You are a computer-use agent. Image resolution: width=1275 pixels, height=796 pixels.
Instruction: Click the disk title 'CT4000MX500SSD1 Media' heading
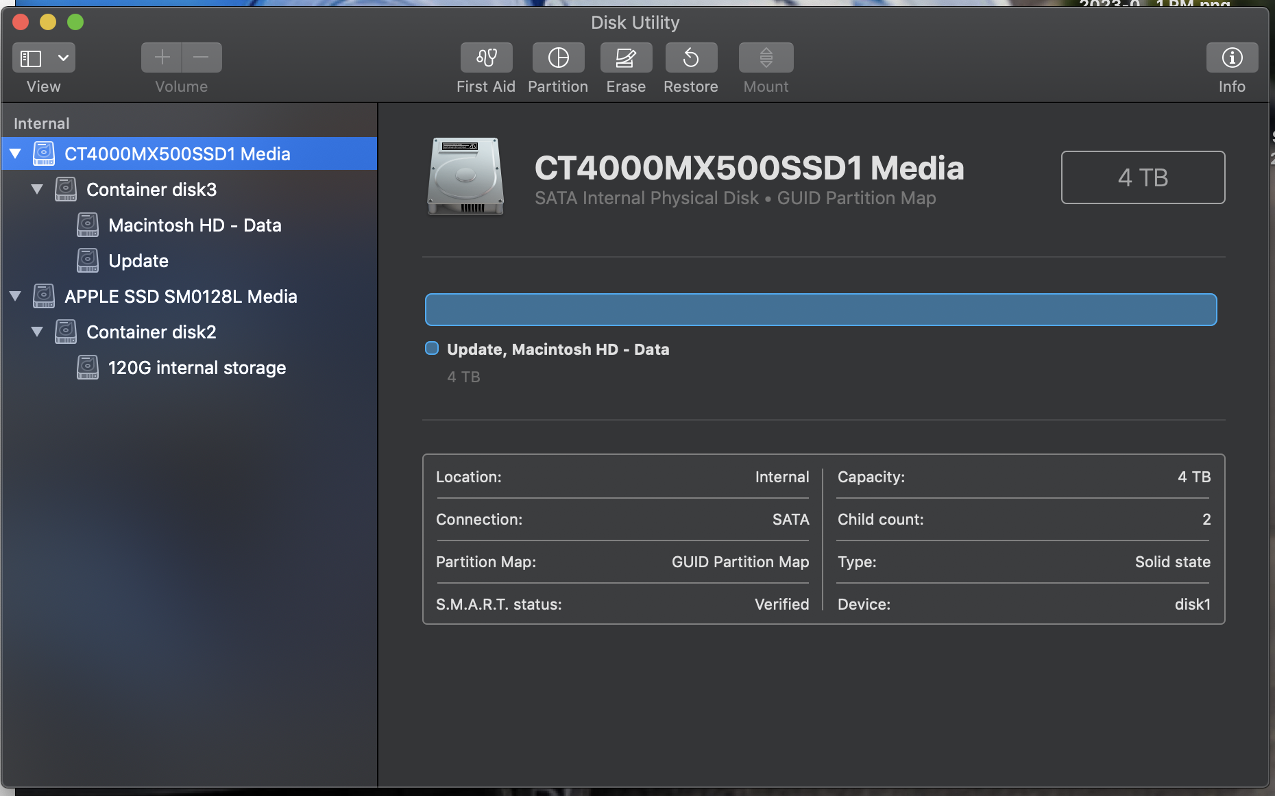pyautogui.click(x=749, y=168)
